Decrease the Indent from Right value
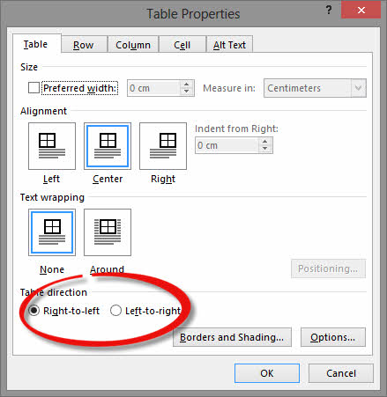 point(265,149)
